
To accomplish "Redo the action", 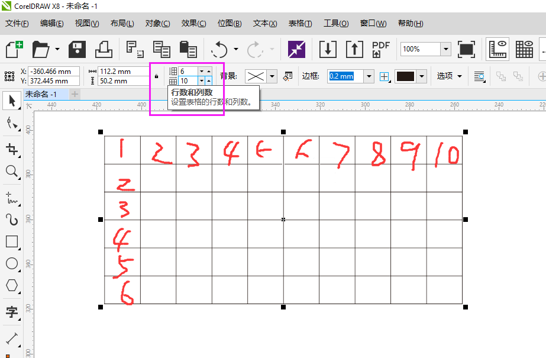I will [255, 49].
